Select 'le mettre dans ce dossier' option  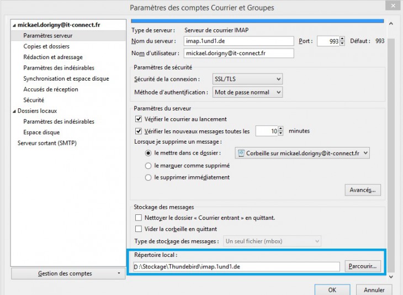tap(149, 153)
